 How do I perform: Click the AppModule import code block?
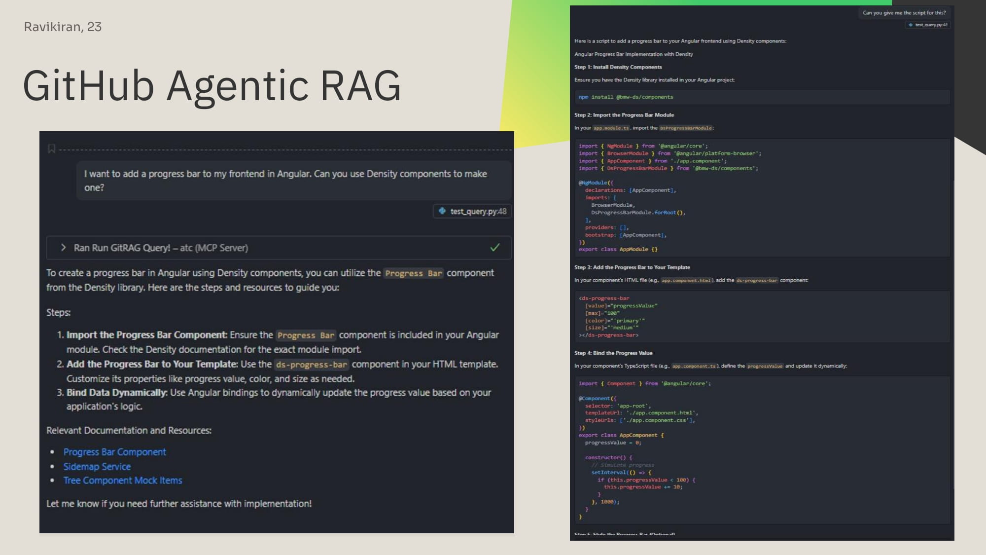click(x=762, y=197)
